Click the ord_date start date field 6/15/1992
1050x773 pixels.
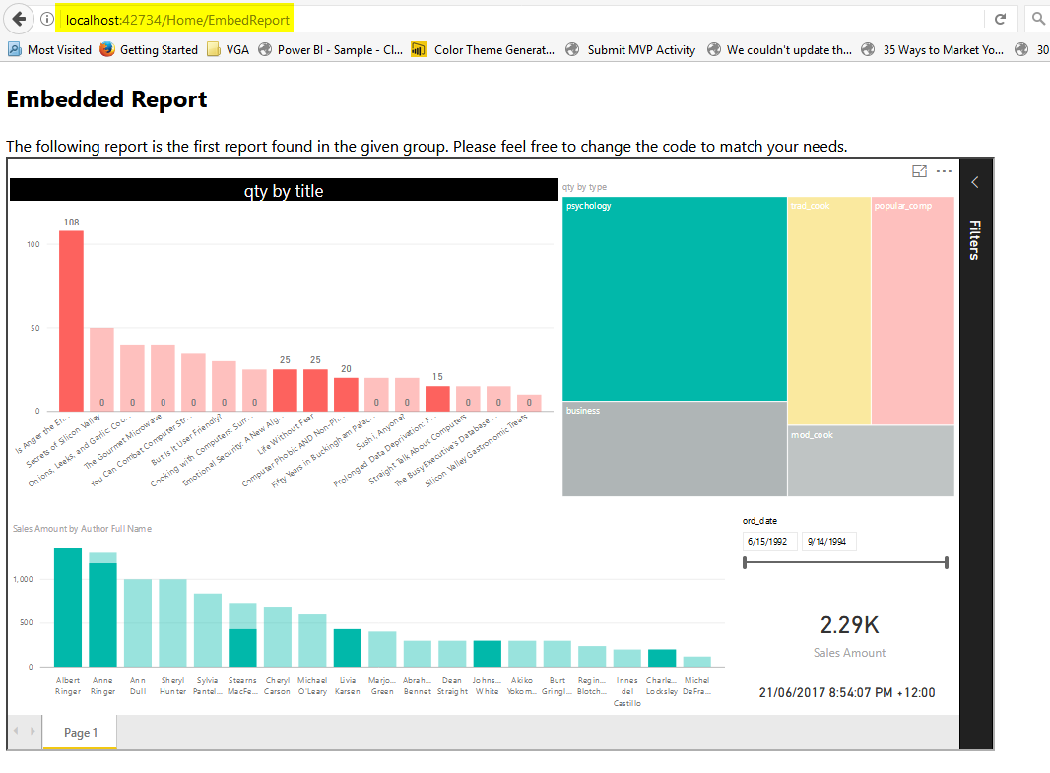[769, 542]
